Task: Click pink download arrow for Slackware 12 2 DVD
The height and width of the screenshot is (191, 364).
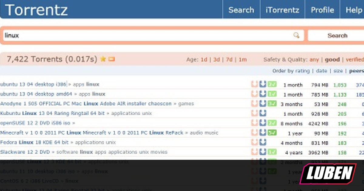Action: pyautogui.click(x=254, y=152)
